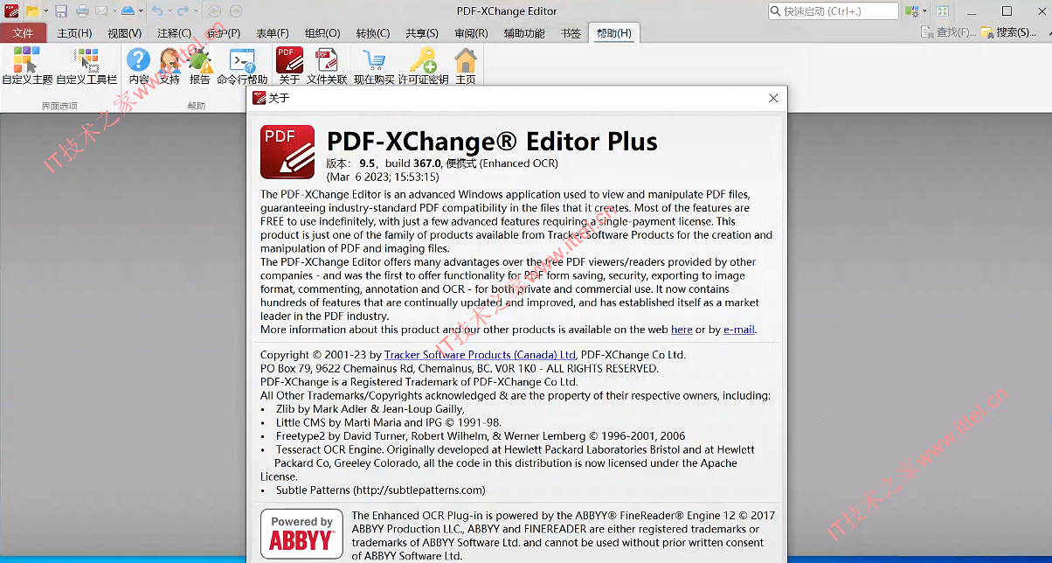Click the 自定义工具栏 customize toolbars icon
The image size is (1052, 563).
pos(87,66)
